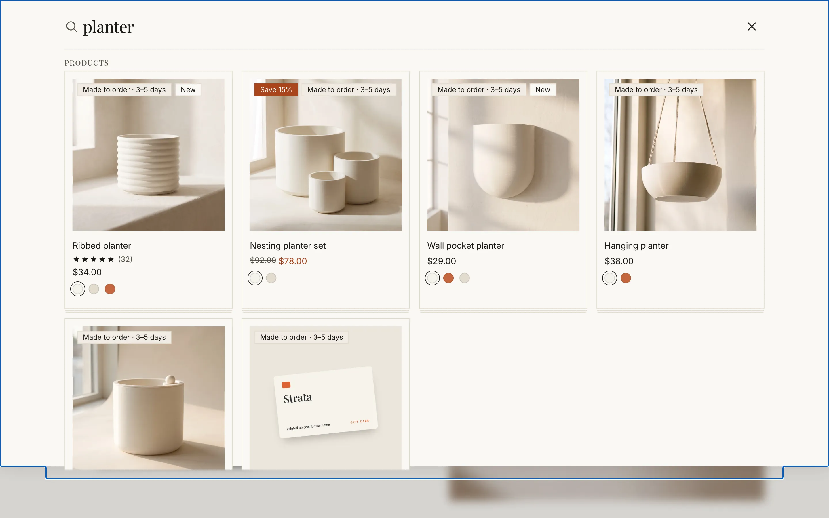Open the Ribbed planter product image
This screenshot has height=518, width=829.
point(148,155)
